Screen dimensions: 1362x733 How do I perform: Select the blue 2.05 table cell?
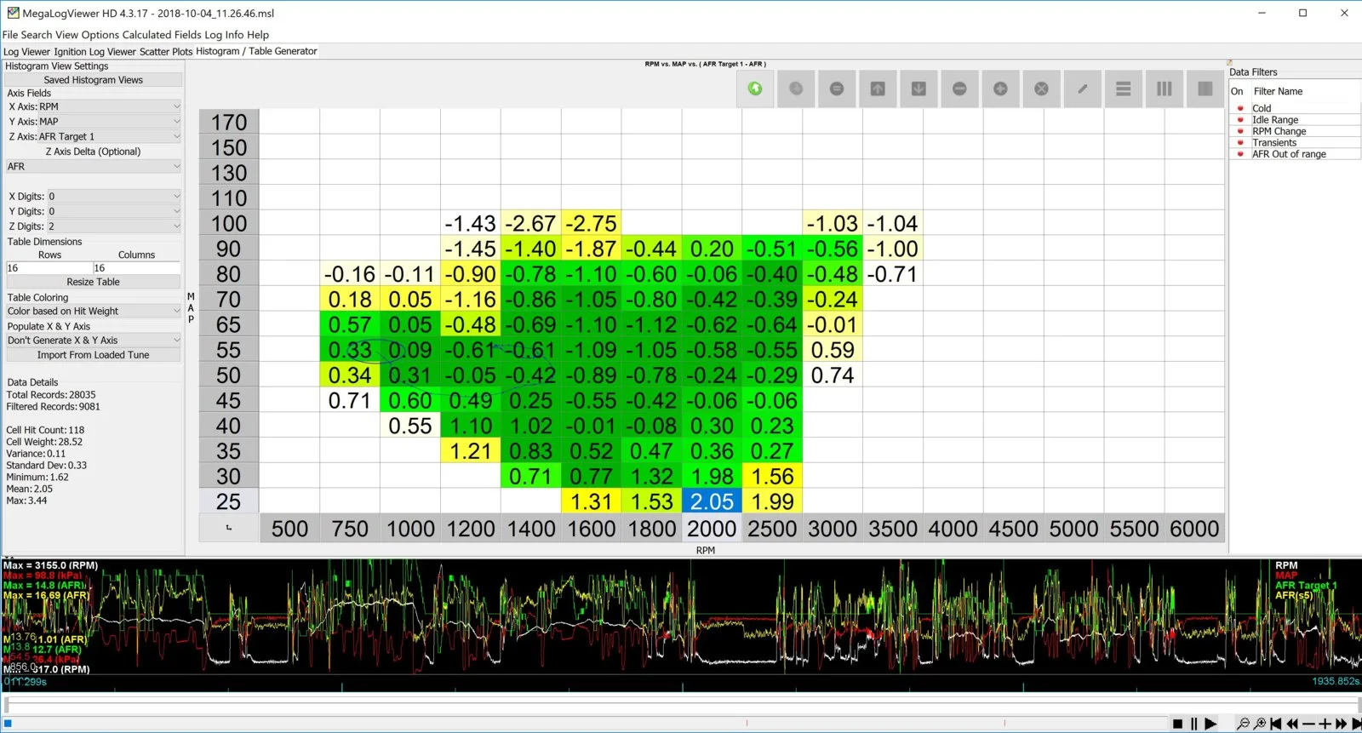click(712, 501)
